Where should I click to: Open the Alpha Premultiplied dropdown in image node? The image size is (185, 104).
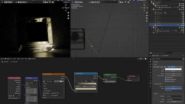tap(57, 96)
